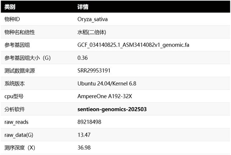Click the cpu型号 row label

14,97
